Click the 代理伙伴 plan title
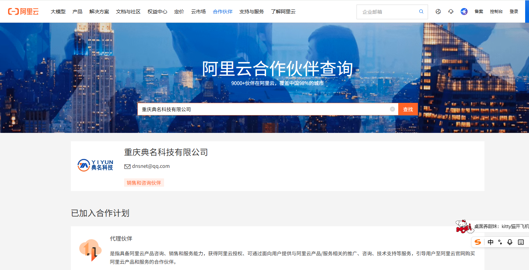The height and width of the screenshot is (270, 529). 121,239
